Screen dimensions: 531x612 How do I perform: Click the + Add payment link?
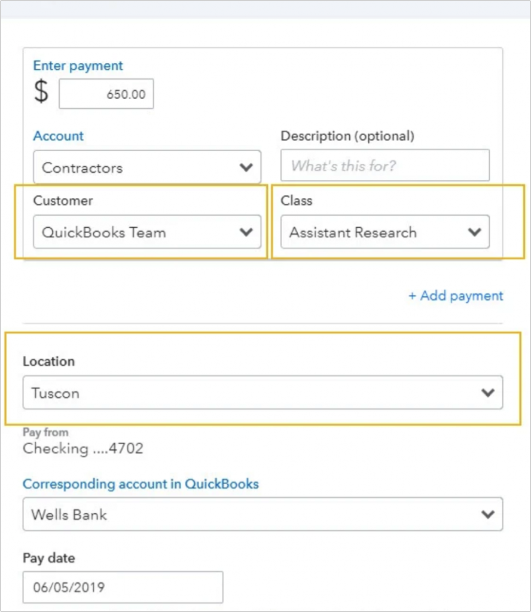tap(456, 296)
